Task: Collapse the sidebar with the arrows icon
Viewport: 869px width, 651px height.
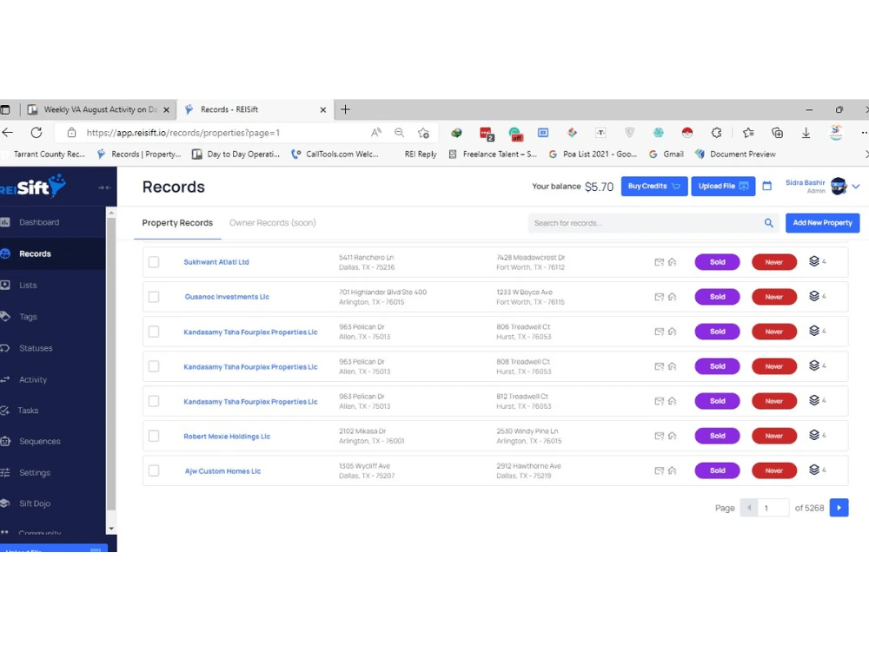Action: pyautogui.click(x=104, y=187)
